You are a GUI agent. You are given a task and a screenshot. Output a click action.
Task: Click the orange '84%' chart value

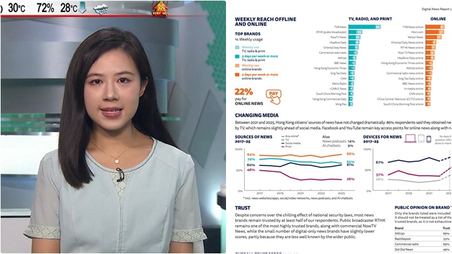click(x=250, y=155)
